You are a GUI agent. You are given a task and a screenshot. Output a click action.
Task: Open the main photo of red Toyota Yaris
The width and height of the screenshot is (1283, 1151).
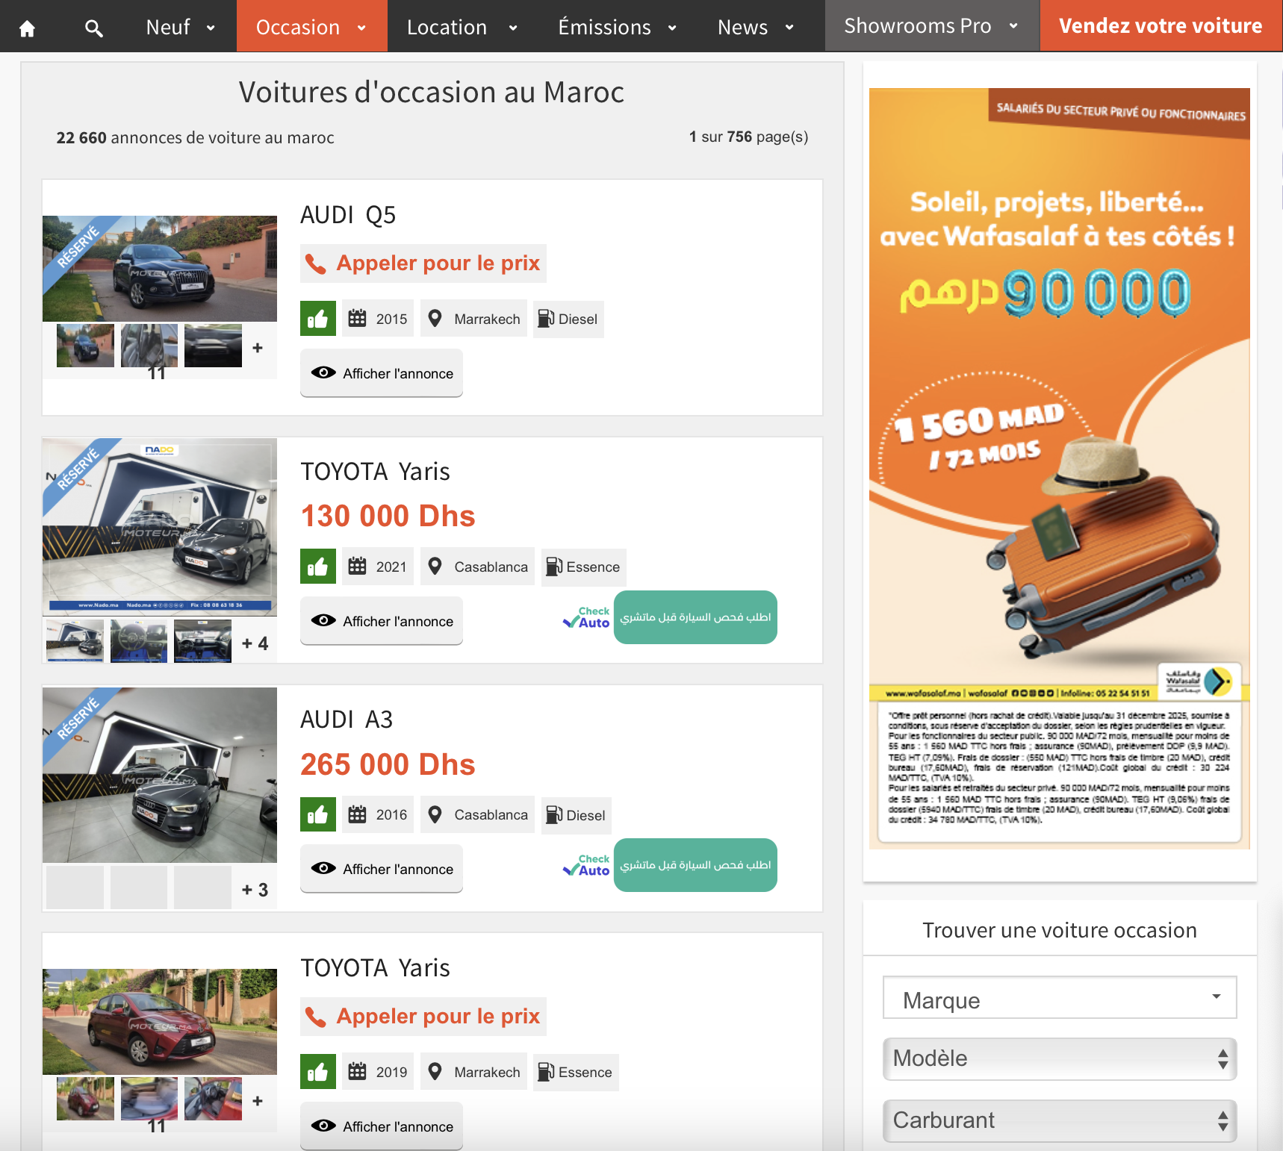point(160,1022)
